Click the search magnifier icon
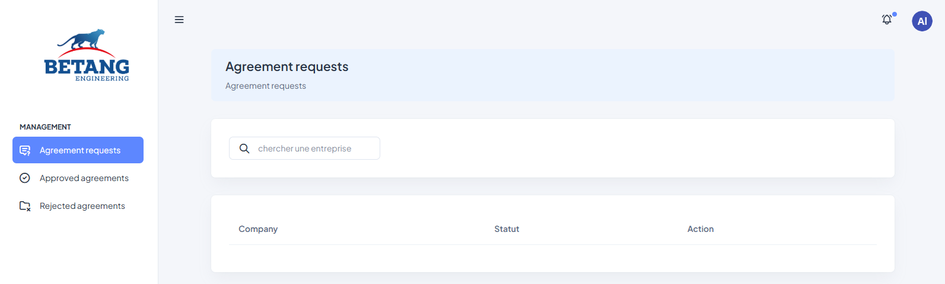This screenshot has width=945, height=284. click(244, 149)
